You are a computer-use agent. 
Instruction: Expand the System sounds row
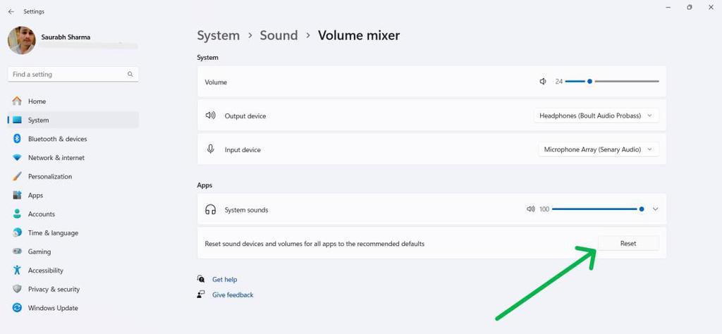(655, 209)
